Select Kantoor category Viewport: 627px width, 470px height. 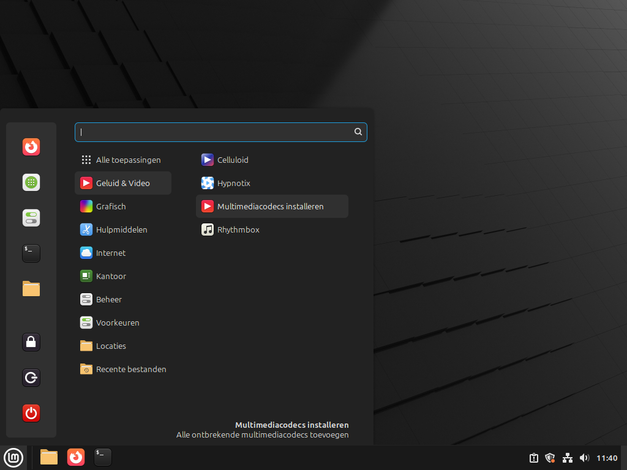pyautogui.click(x=122, y=276)
